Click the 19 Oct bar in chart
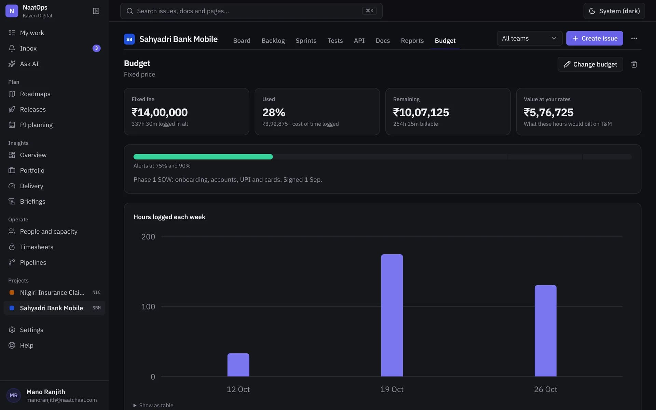656x410 pixels. click(x=392, y=315)
